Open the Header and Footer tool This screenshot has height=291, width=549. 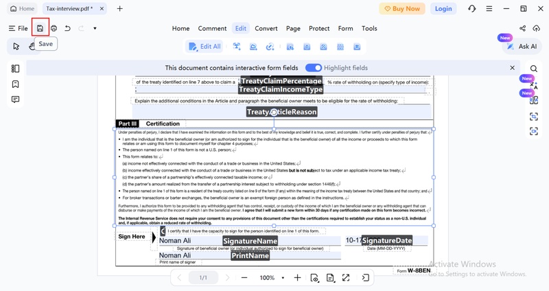point(340,47)
